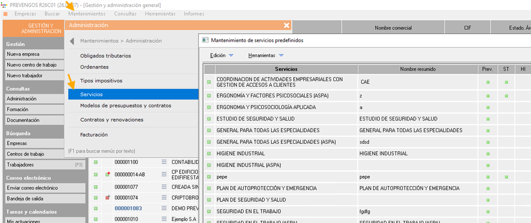This screenshot has height=223, width=531.
Task: Close the Administración panel with the X
Action: [287, 25]
